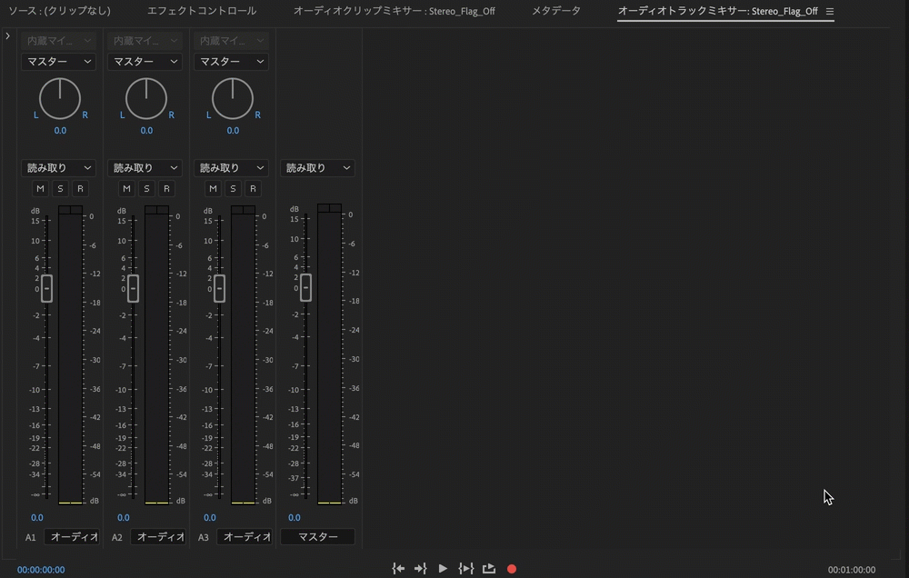Switch to the ソース (クリップなし) tab
The height and width of the screenshot is (578, 909).
(59, 11)
